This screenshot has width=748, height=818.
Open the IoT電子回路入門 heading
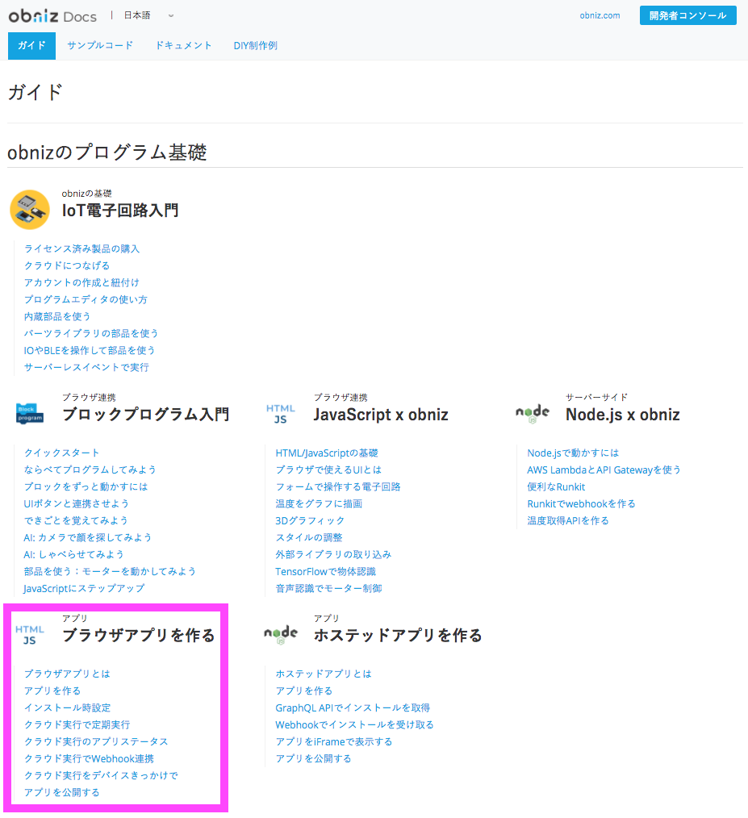(120, 211)
